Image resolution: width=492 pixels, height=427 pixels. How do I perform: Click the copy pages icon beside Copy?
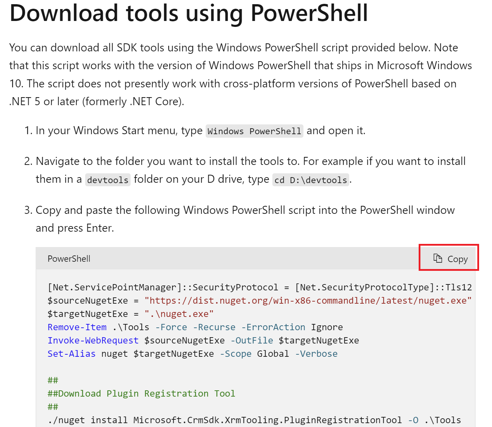(438, 258)
